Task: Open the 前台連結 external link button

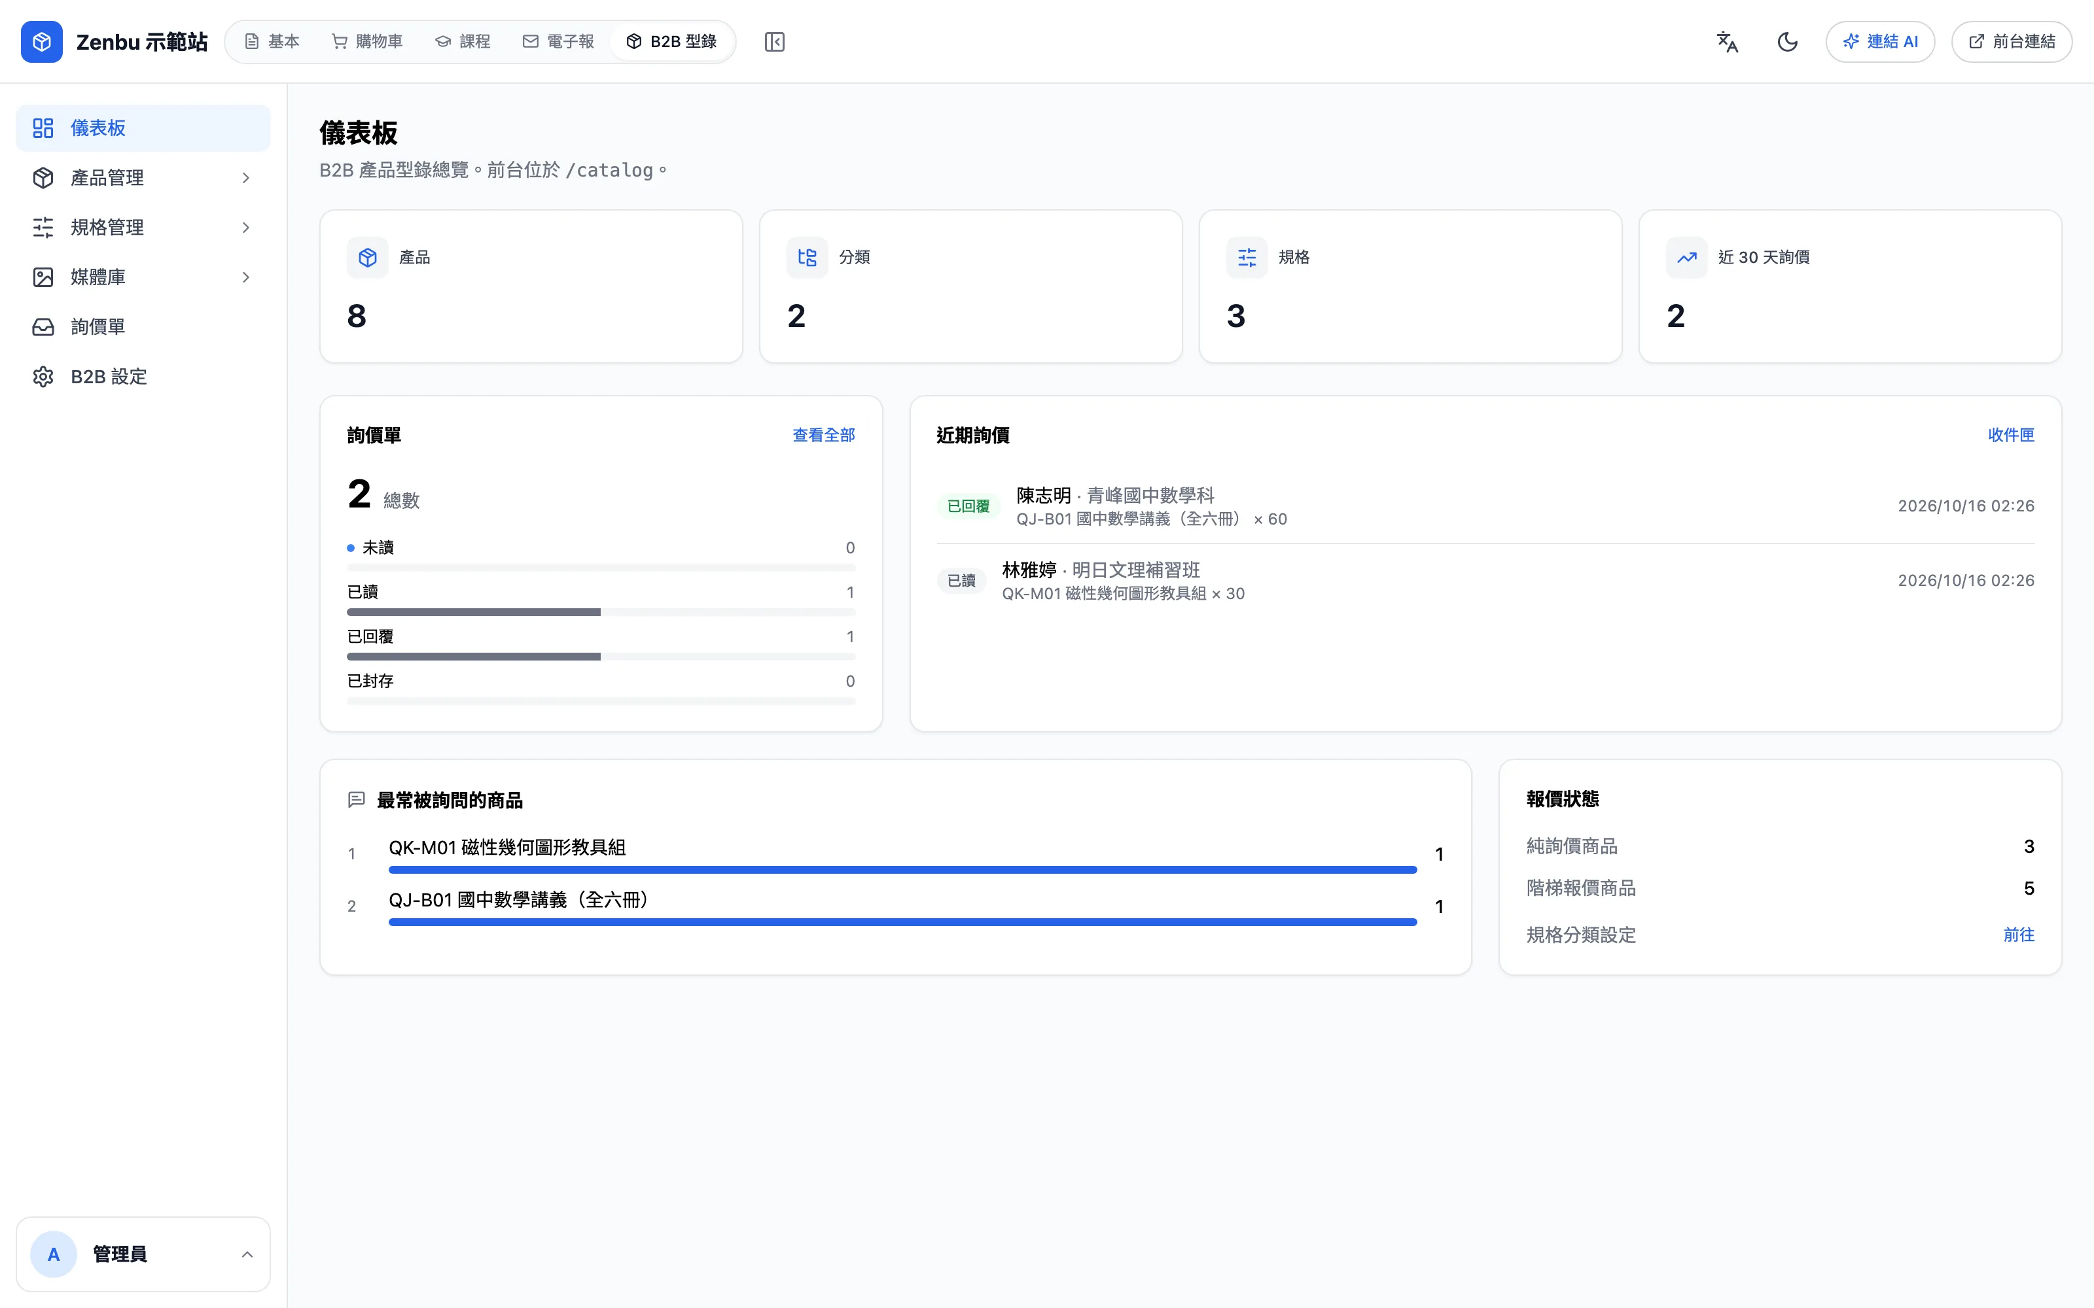Action: 2012,41
